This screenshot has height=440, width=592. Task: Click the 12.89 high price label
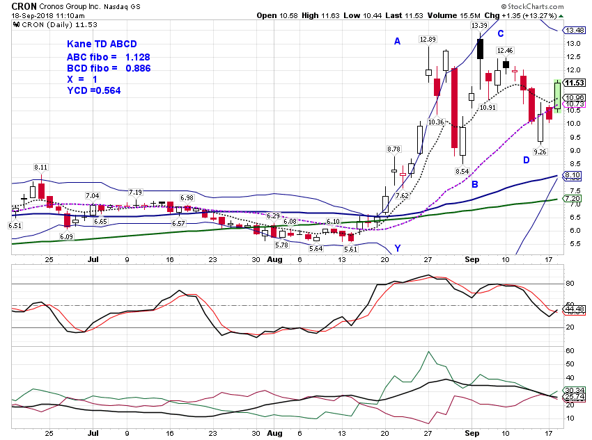click(428, 39)
